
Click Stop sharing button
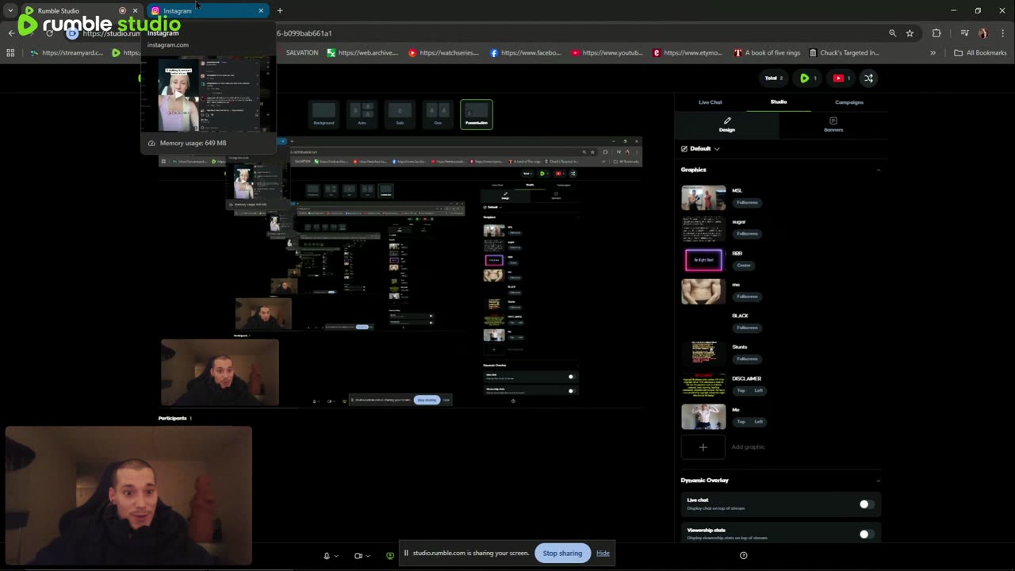tap(562, 553)
